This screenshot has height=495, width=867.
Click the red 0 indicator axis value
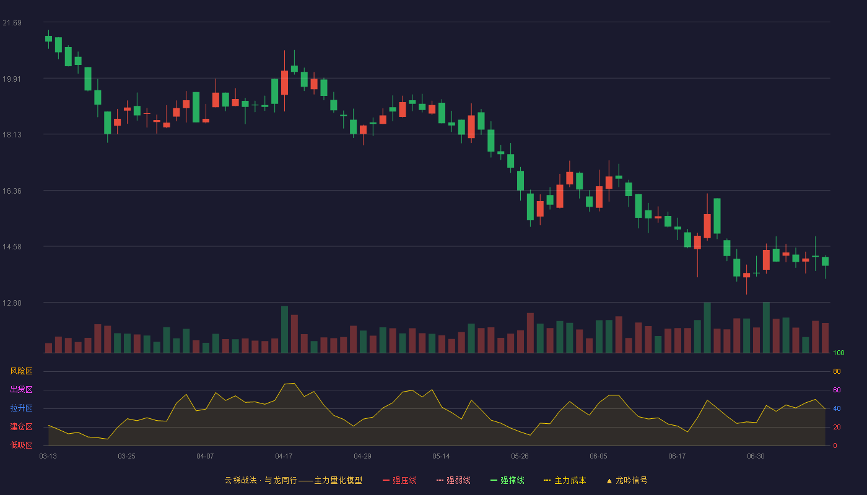pos(835,445)
